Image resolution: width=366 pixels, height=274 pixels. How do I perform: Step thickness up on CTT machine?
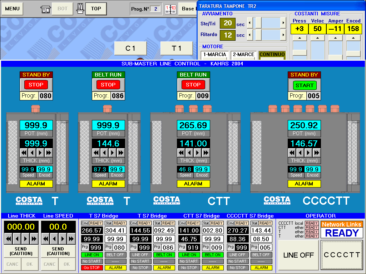197,153
